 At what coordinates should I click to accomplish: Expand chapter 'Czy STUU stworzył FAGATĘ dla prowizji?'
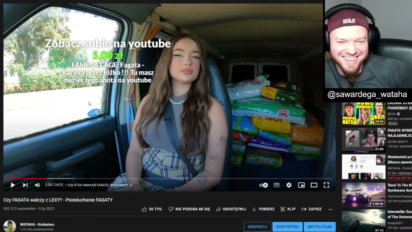[100, 185]
